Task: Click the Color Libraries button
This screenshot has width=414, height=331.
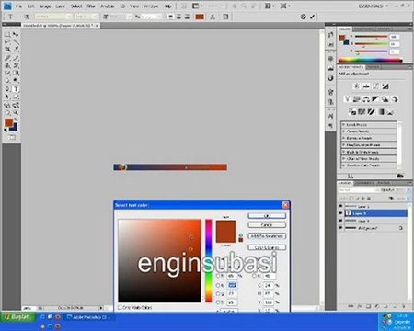Action: 267,247
